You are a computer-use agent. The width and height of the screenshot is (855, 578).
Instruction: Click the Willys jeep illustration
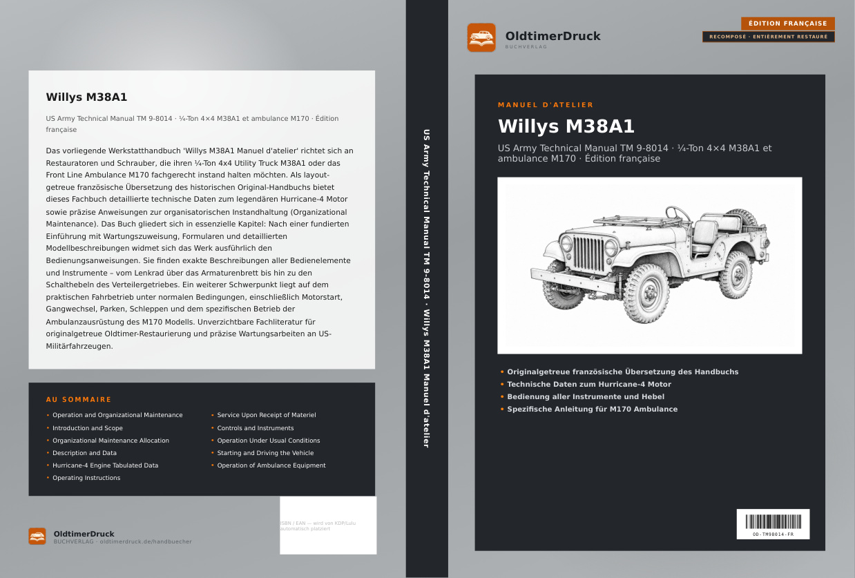(649, 265)
